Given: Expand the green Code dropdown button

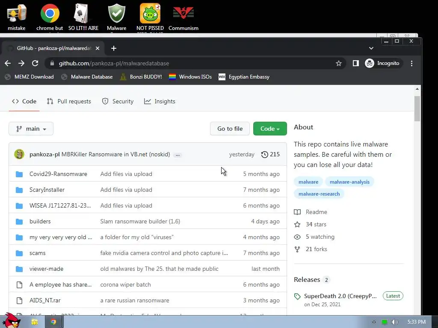Looking at the screenshot, I should [270, 129].
